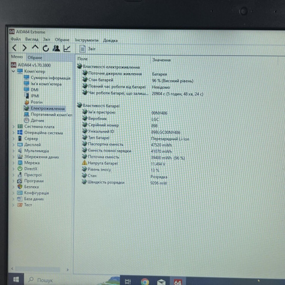Select the Мережа network icon
The height and width of the screenshot is (285, 285).
click(20, 162)
